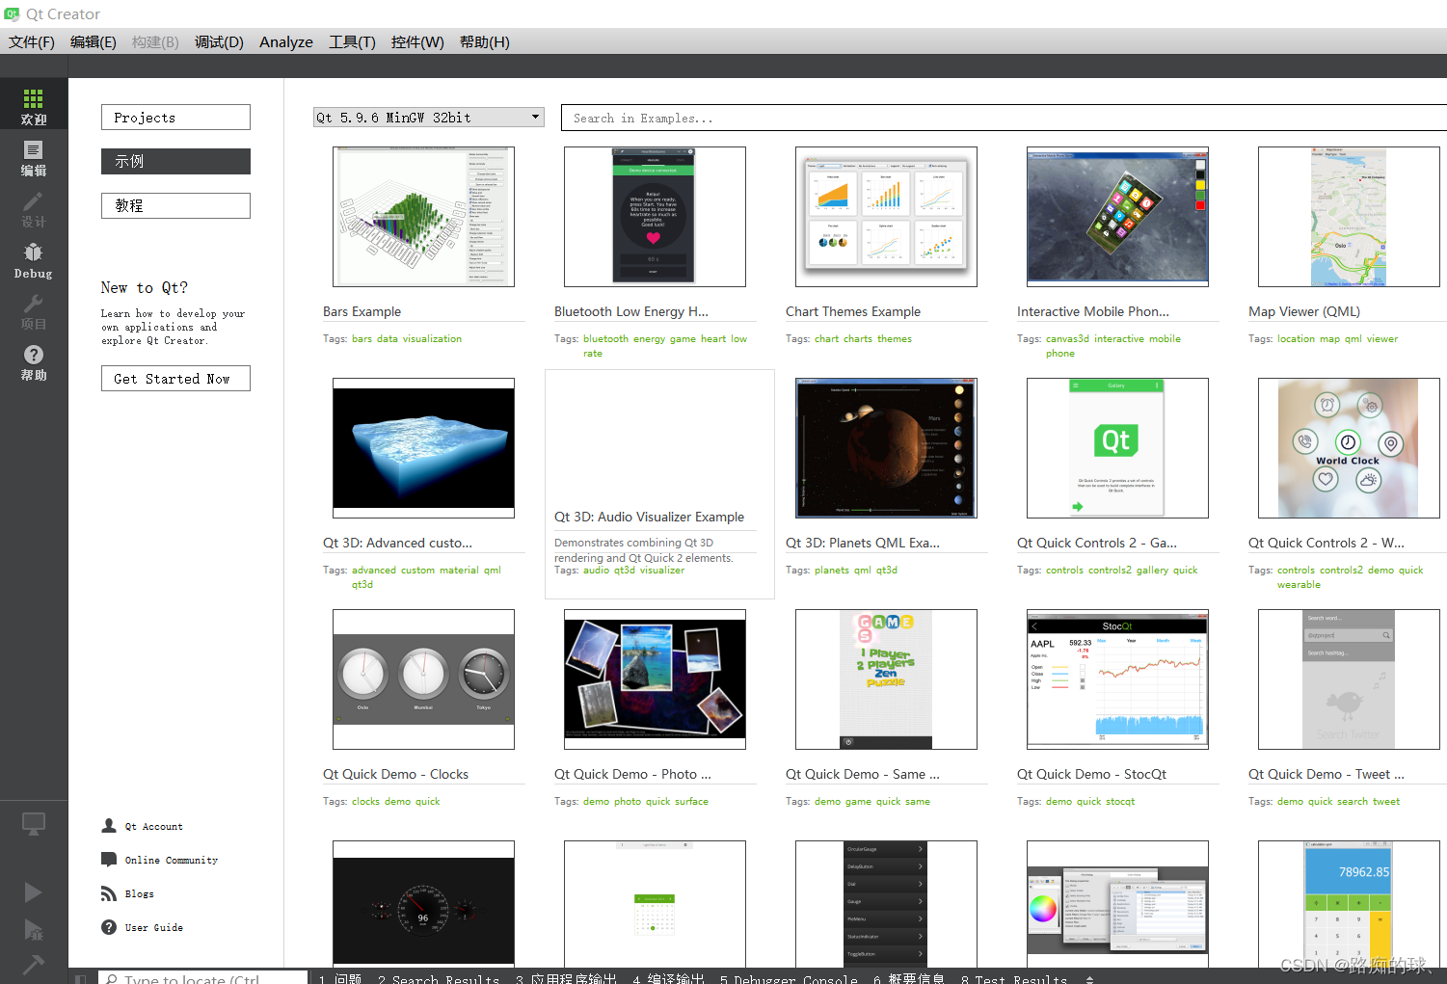Select the 示例 (Examples) button
Screen dimensions: 1447x984
click(x=175, y=162)
